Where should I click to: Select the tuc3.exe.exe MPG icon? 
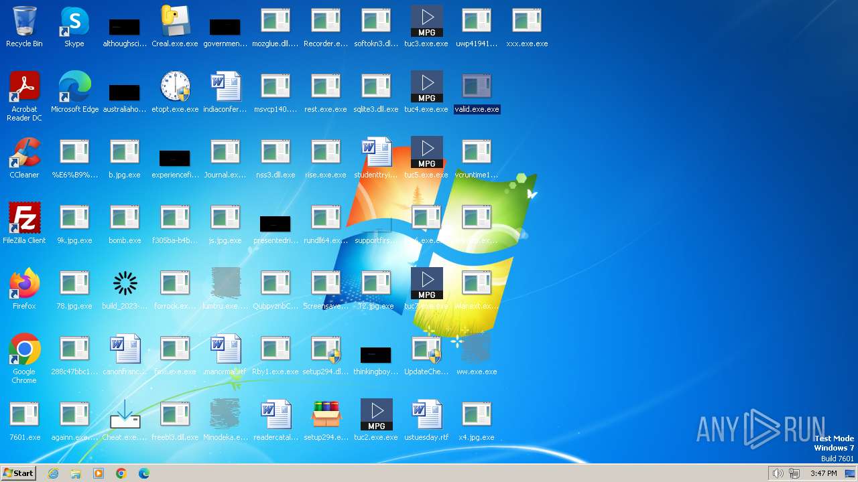426,21
